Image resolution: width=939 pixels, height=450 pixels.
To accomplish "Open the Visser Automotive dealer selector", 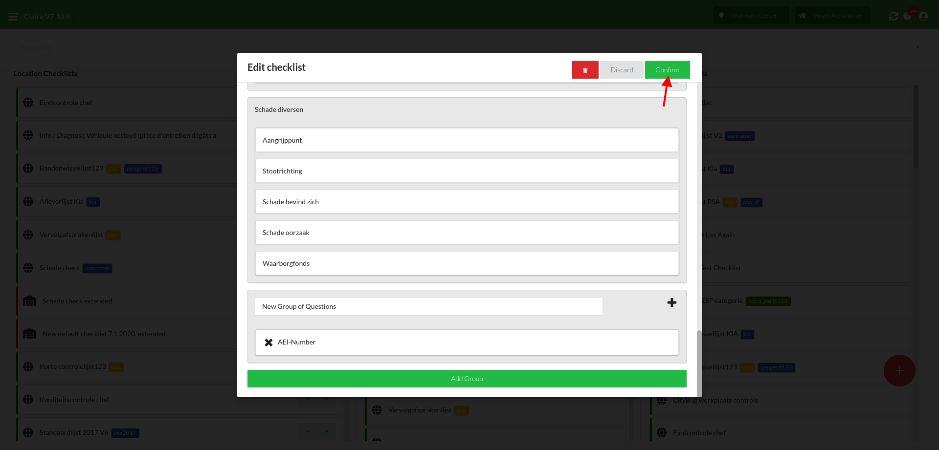I will click(832, 16).
